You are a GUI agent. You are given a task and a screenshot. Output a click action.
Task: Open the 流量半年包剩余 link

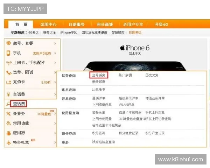pos(130,112)
